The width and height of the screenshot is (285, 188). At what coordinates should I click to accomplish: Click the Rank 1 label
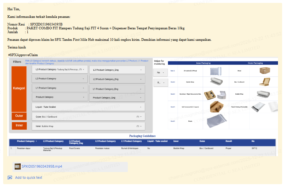click(173, 71)
